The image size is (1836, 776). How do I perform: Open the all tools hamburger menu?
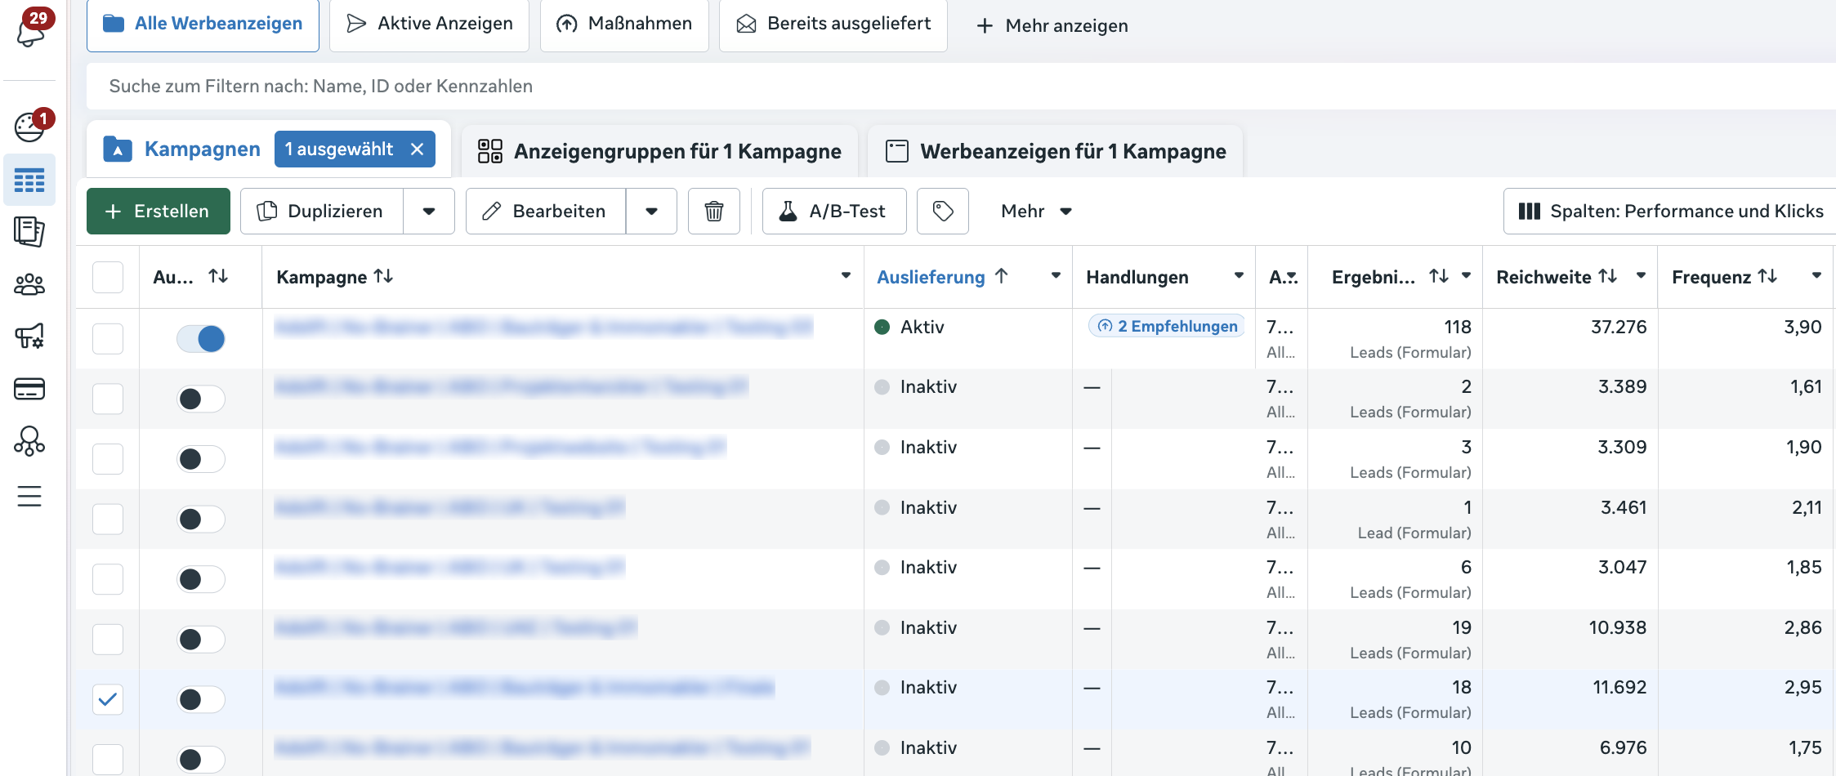(29, 496)
